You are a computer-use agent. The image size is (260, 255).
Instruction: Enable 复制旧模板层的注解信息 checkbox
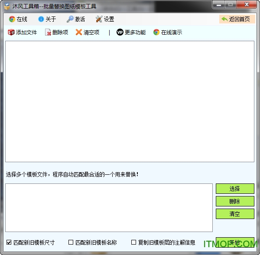(133, 242)
